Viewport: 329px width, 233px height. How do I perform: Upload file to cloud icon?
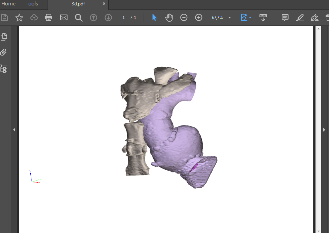pyautogui.click(x=34, y=18)
